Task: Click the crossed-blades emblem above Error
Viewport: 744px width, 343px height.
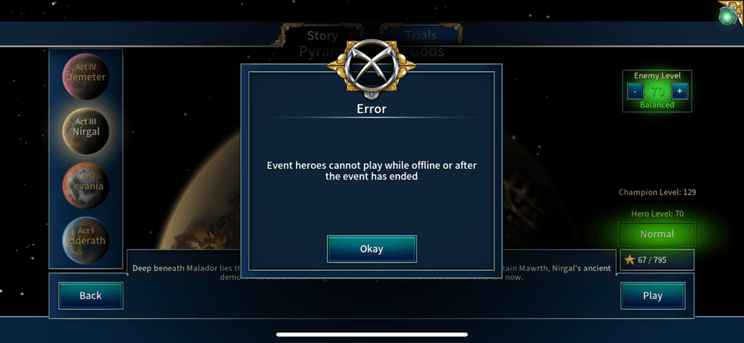Action: click(371, 67)
